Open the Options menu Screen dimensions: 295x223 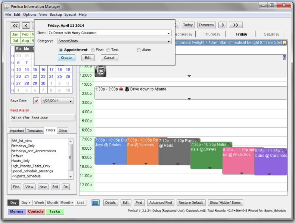30,15
